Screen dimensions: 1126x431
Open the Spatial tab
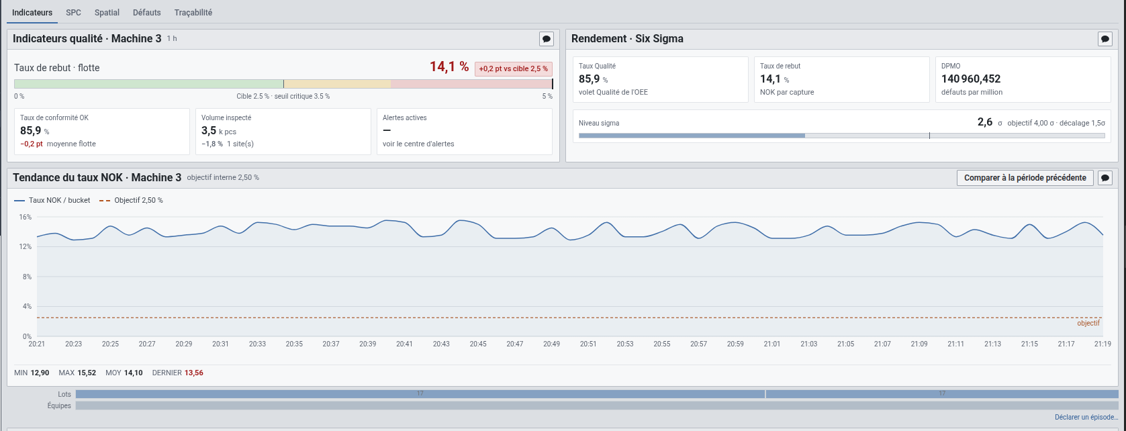(x=107, y=12)
